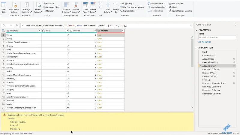Cancel the formula edit with the X icon

tap(4, 25)
